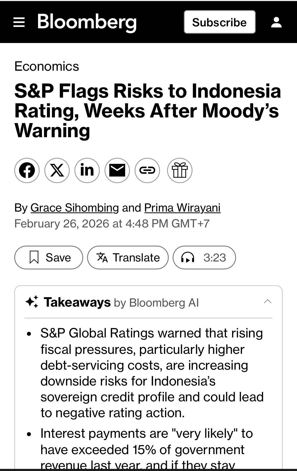297x471 pixels.
Task: Click the Takeaways sparkle icon
Action: click(32, 302)
